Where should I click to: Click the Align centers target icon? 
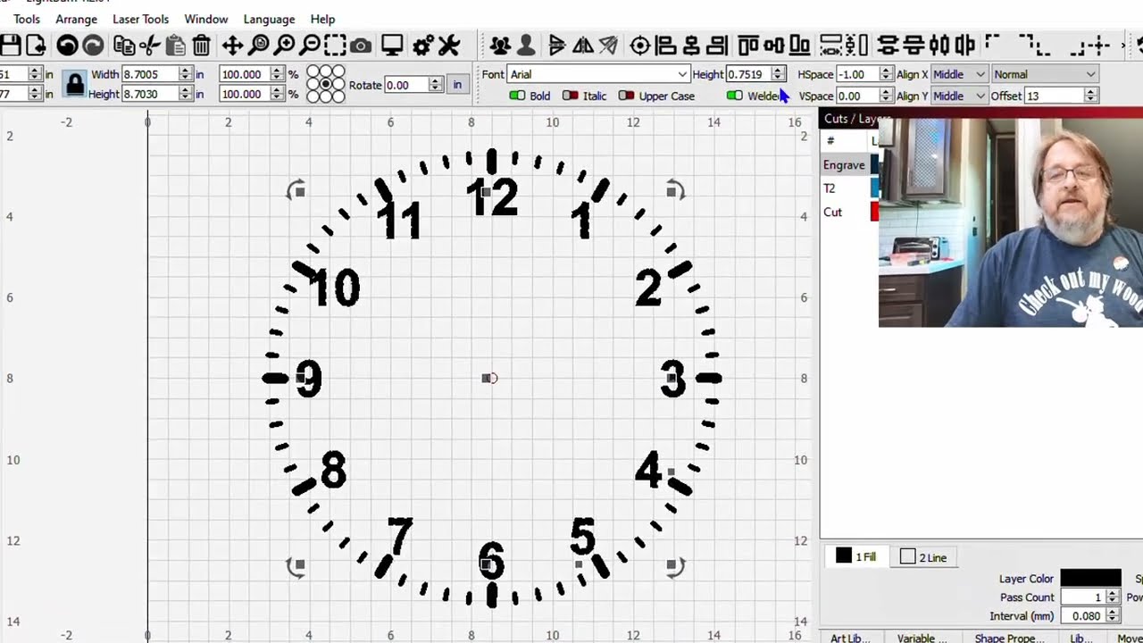639,45
